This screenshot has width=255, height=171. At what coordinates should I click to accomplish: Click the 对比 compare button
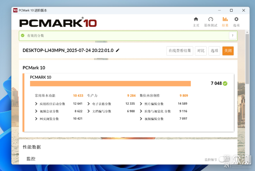click(201, 51)
